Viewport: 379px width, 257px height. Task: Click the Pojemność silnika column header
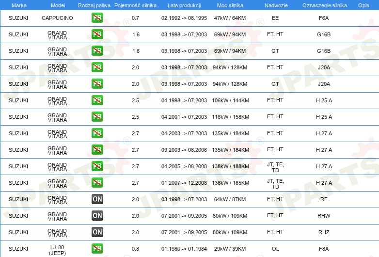point(135,5)
